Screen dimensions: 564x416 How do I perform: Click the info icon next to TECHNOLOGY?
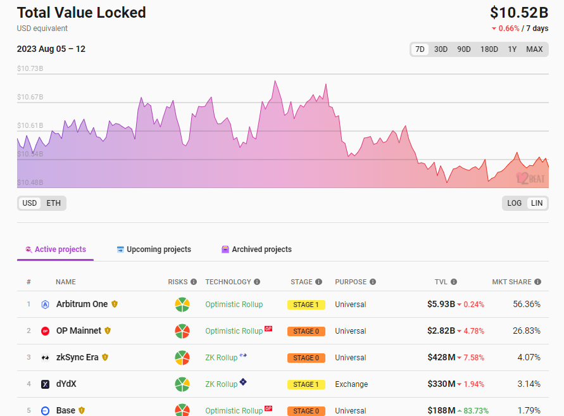click(257, 282)
